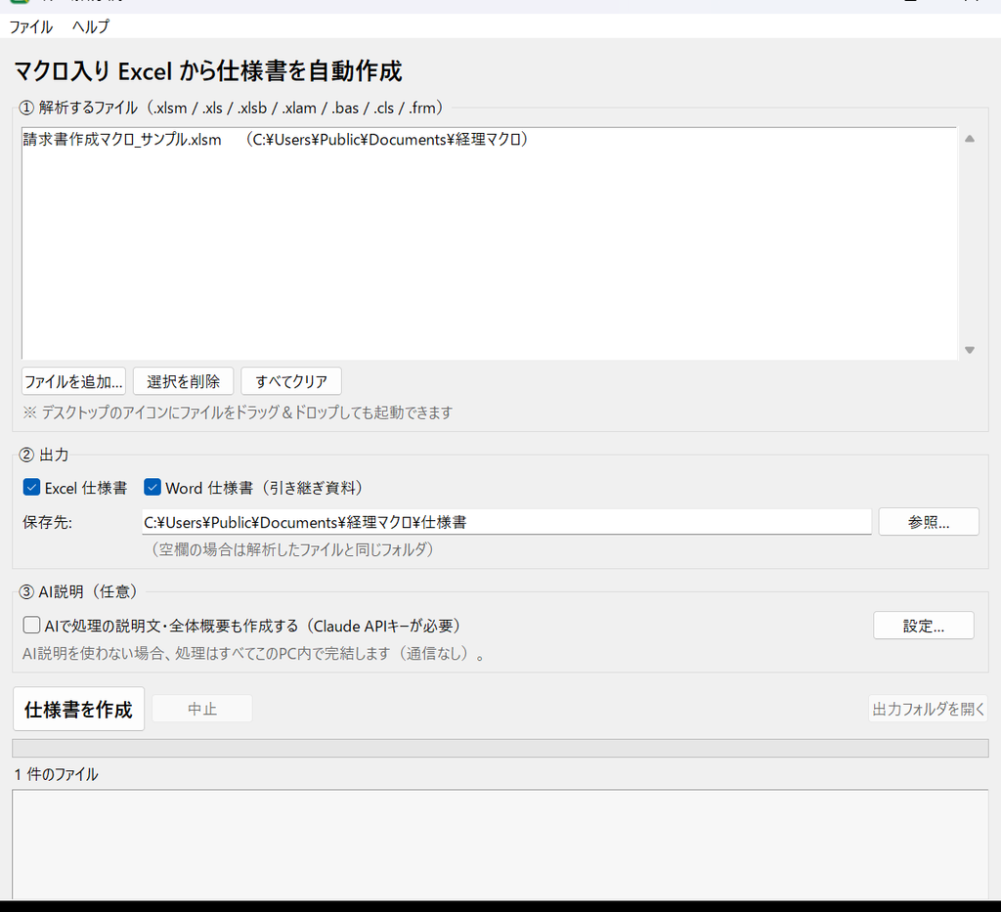Viewport: 1001px width, 912px height.
Task: Click the log output area below 1 件のファイル
Action: 500,844
